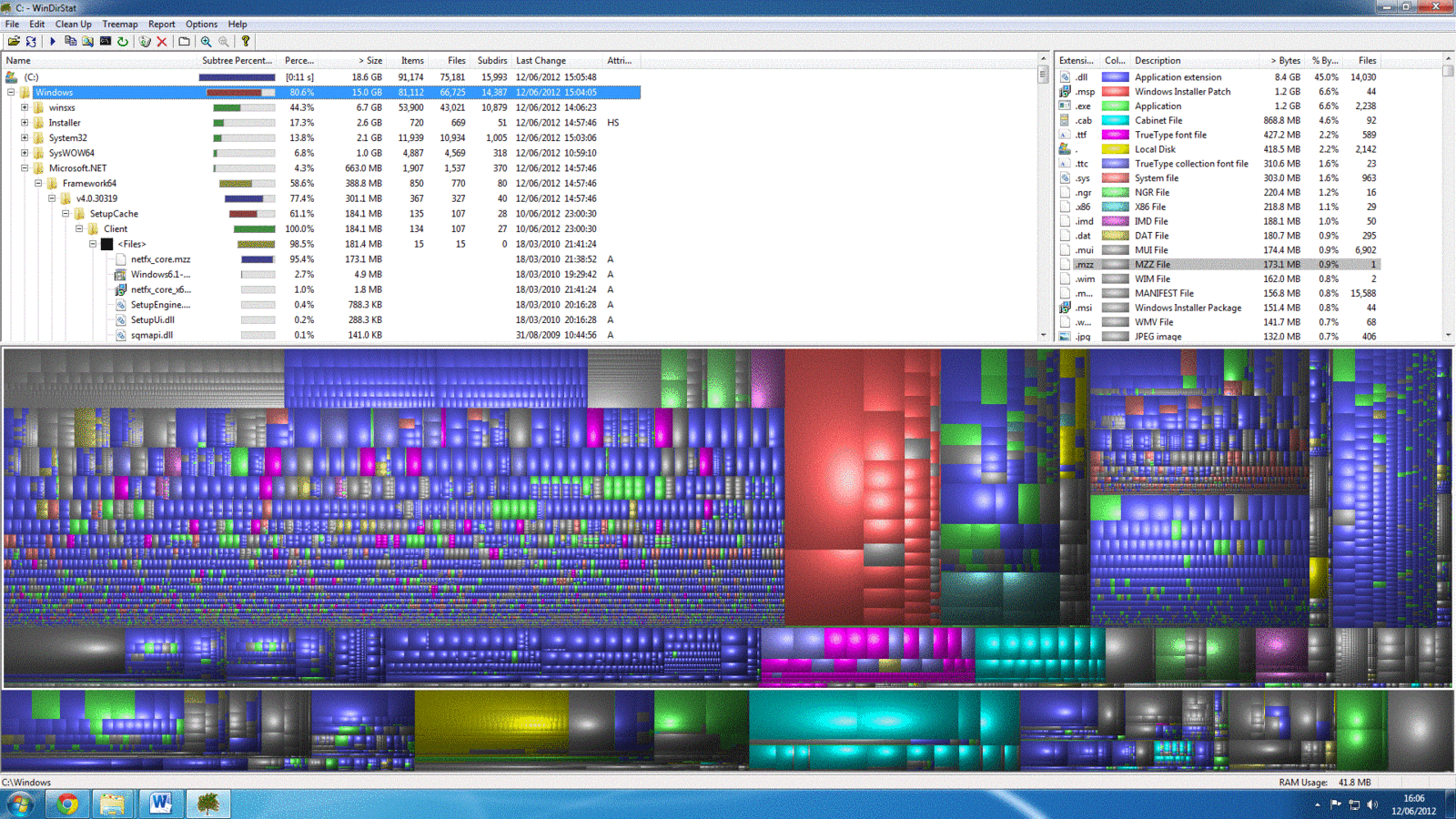
Task: Click the Windows Start orb
Action: click(x=20, y=804)
